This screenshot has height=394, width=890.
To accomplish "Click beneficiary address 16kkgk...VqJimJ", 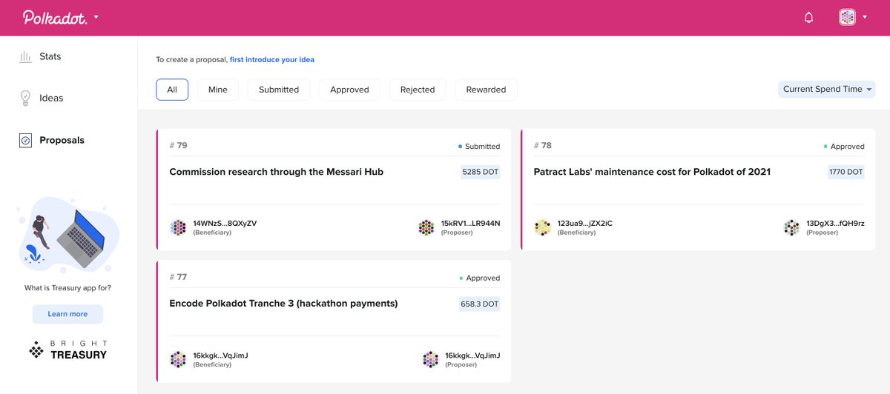I will [220, 355].
